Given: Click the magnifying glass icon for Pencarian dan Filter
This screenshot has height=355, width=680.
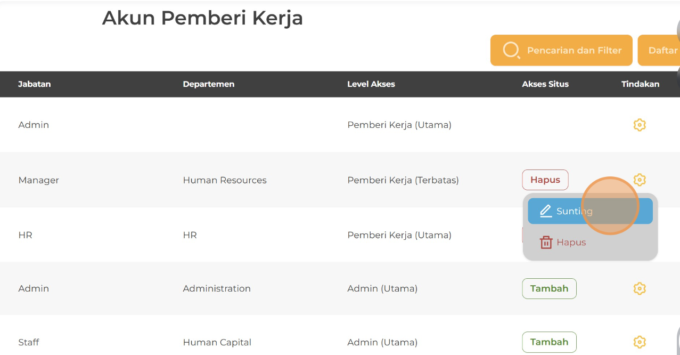Looking at the screenshot, I should point(511,50).
